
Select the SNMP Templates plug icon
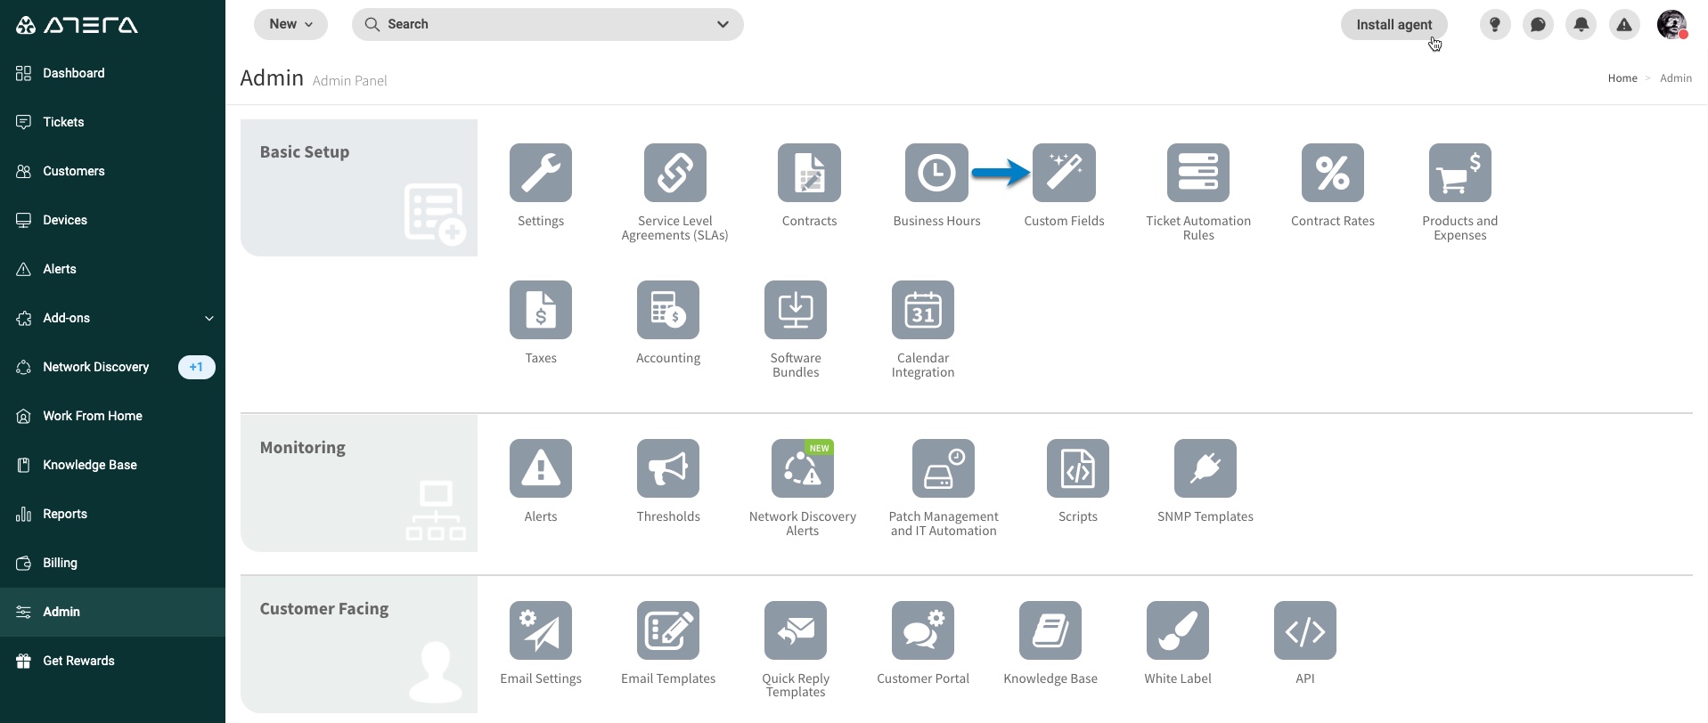(x=1205, y=468)
